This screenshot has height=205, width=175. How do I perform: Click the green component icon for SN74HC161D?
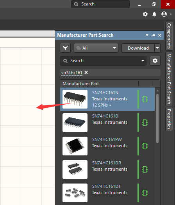[145, 123]
